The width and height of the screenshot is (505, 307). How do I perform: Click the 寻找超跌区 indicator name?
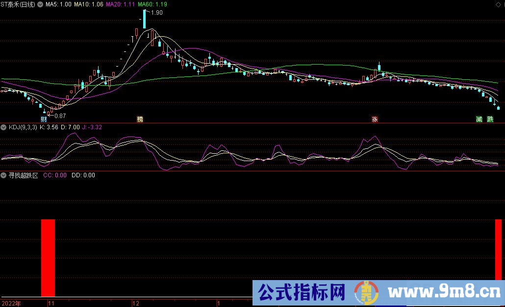[x=23, y=175]
